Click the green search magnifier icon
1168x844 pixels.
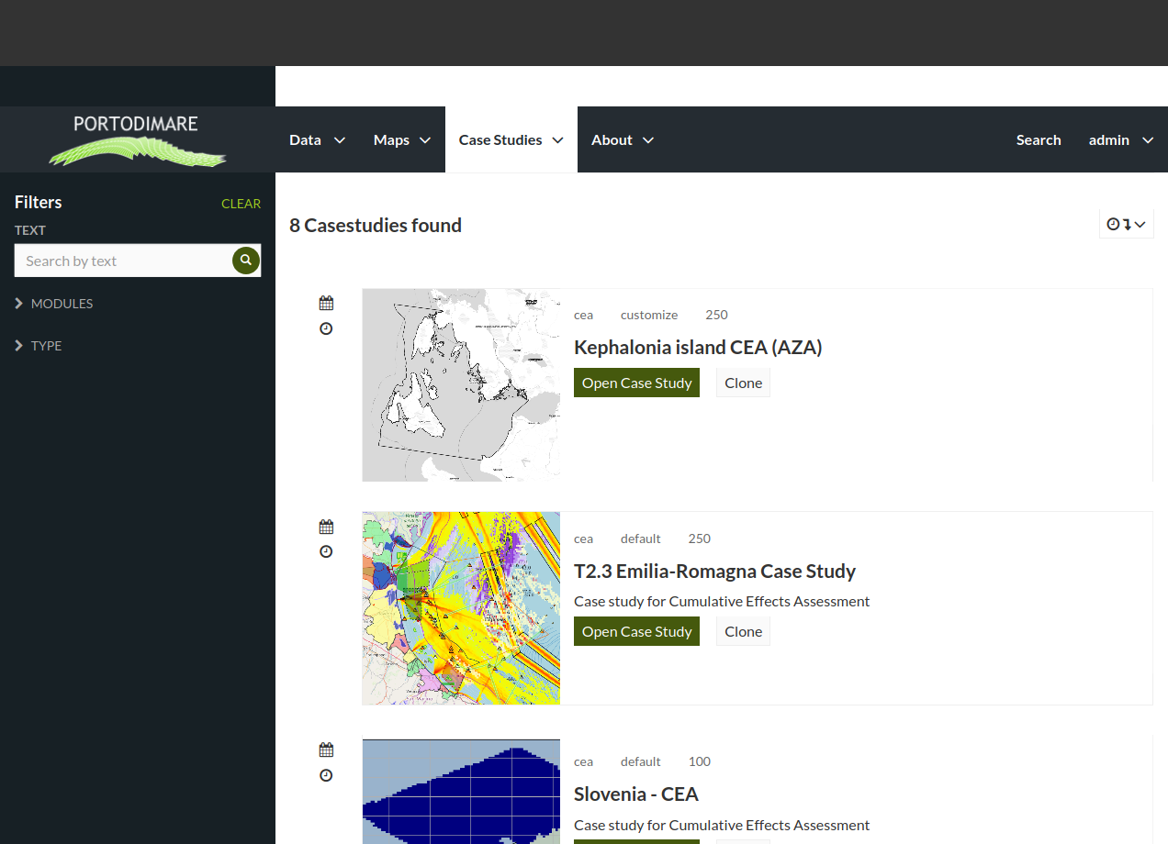[x=245, y=261]
